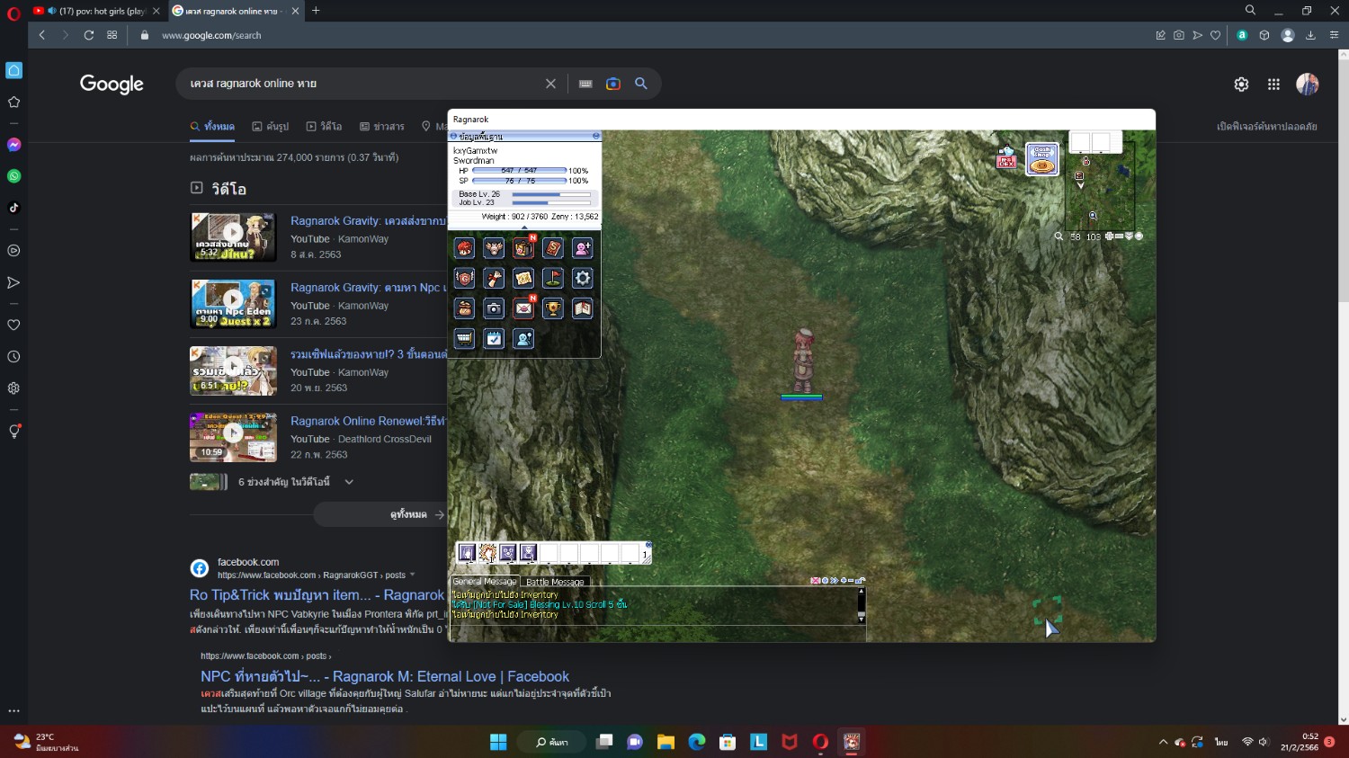Select the General Message chat tab
The image size is (1349, 758).
coord(485,582)
